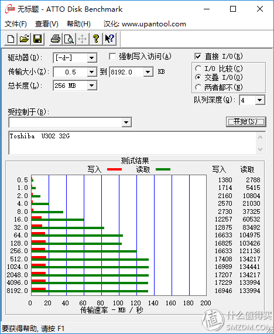The width and height of the screenshot is (274, 334).
Task: Click the 开始(S) start button
Action: pos(246,122)
